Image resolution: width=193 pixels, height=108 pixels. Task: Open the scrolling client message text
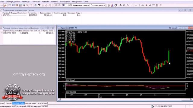click(x=85, y=5)
